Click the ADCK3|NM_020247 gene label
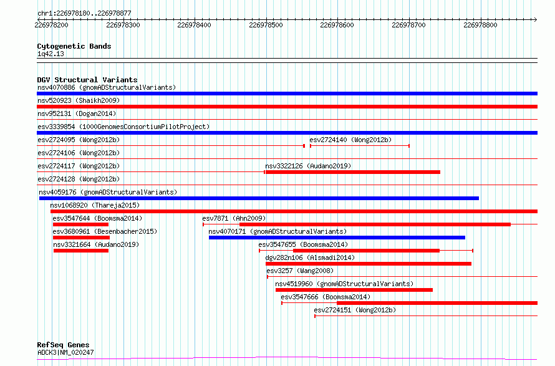Screen dimensions: 555x366 pos(65,352)
